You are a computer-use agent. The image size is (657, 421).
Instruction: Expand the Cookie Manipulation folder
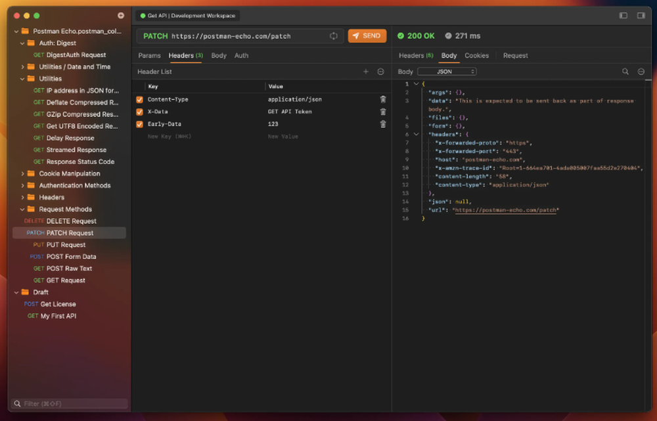click(22, 174)
